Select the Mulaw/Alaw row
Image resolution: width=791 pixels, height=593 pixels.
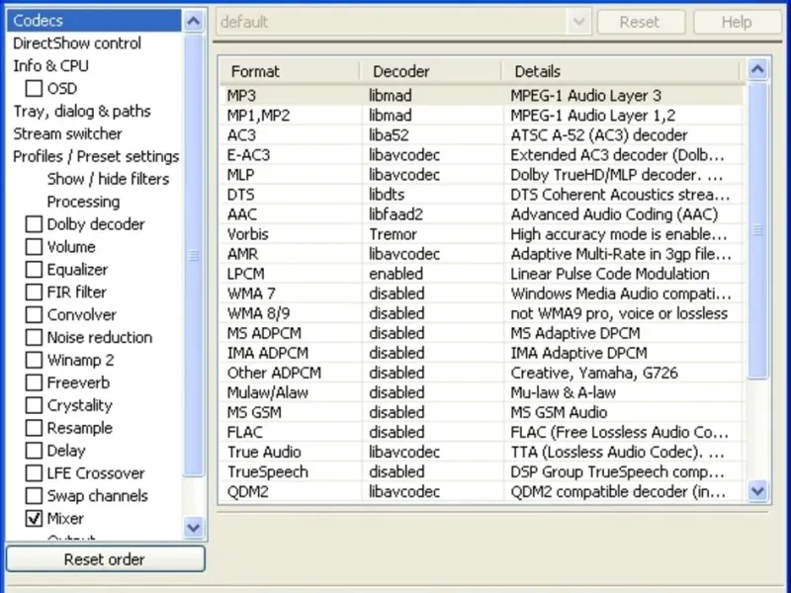[x=482, y=392]
